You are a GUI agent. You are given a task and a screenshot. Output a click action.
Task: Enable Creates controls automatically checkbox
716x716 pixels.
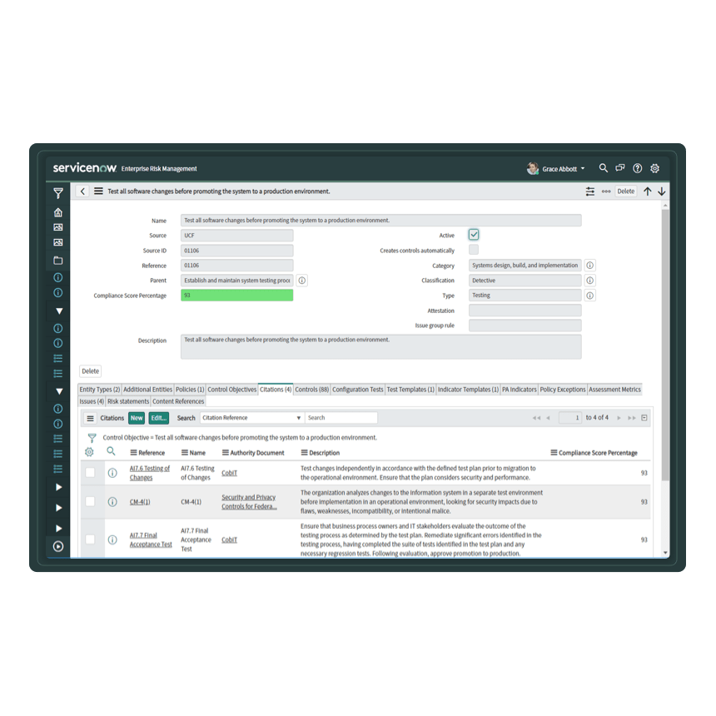[474, 250]
